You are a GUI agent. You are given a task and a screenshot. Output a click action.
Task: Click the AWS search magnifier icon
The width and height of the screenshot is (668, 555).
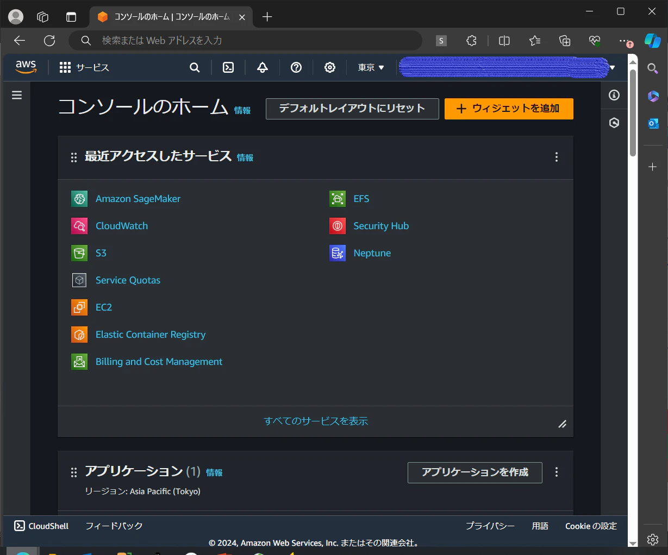pyautogui.click(x=195, y=67)
